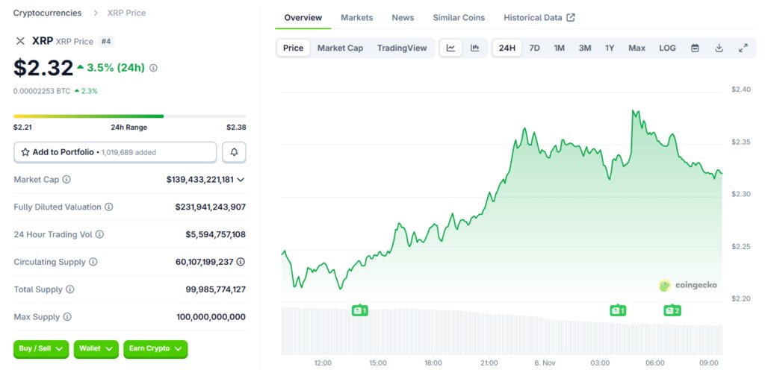The height and width of the screenshot is (370, 765).
Task: Click the 24h Range progress bar
Action: (x=130, y=116)
